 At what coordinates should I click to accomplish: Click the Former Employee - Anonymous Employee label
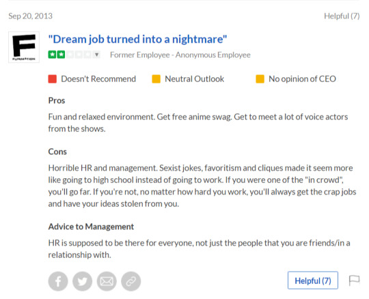click(180, 55)
